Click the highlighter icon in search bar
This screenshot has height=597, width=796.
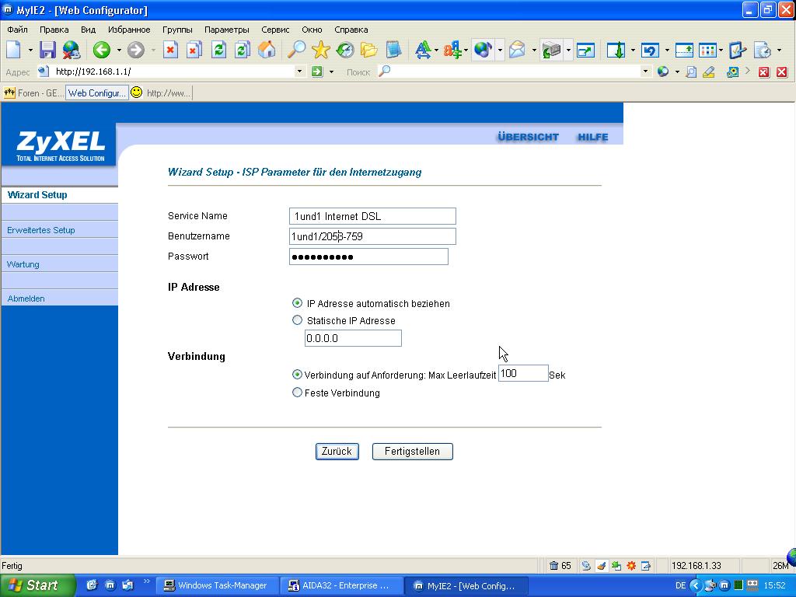[709, 72]
